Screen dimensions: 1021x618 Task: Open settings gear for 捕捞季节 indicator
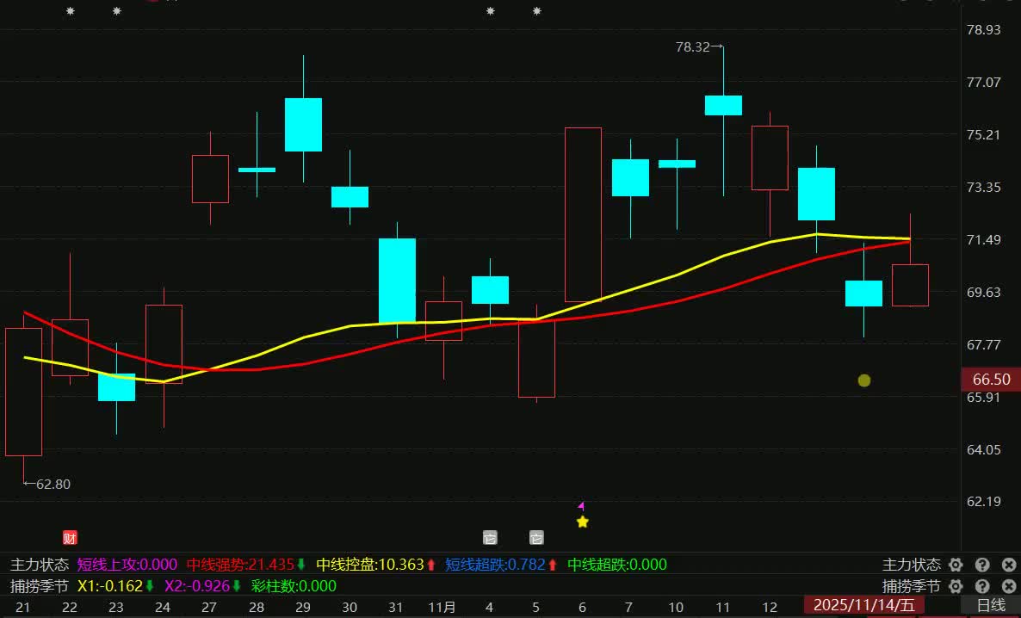coord(955,587)
